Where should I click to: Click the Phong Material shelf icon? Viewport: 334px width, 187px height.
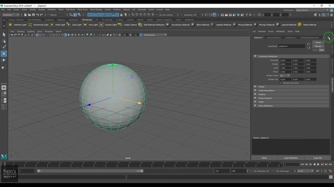[x=234, y=24]
